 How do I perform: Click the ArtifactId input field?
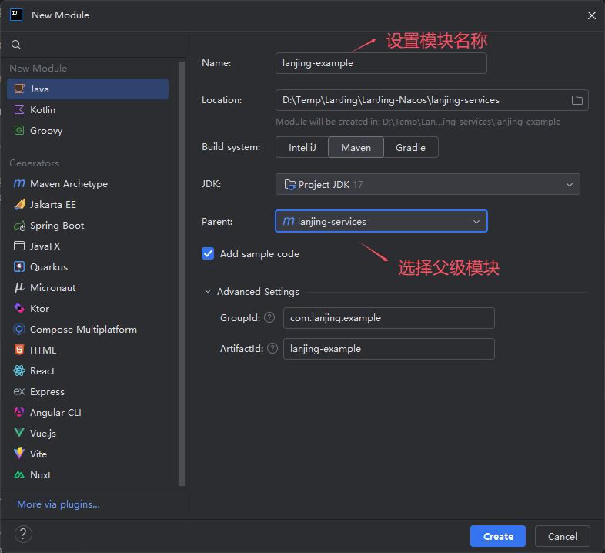point(389,349)
